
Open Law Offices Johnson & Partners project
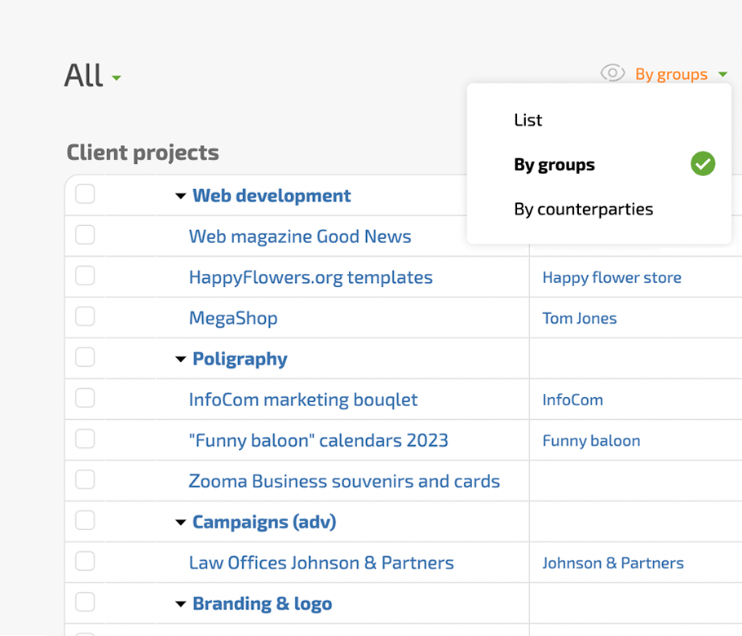click(321, 563)
